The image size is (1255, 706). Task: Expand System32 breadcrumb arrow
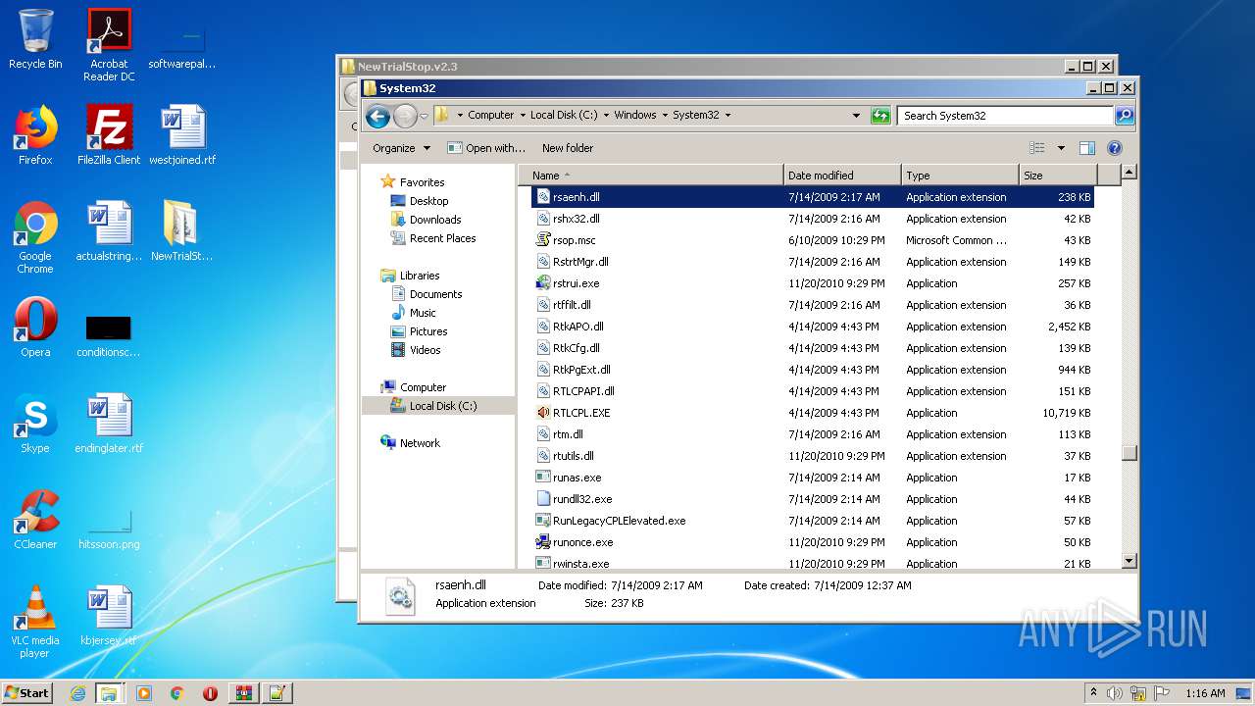click(x=727, y=116)
